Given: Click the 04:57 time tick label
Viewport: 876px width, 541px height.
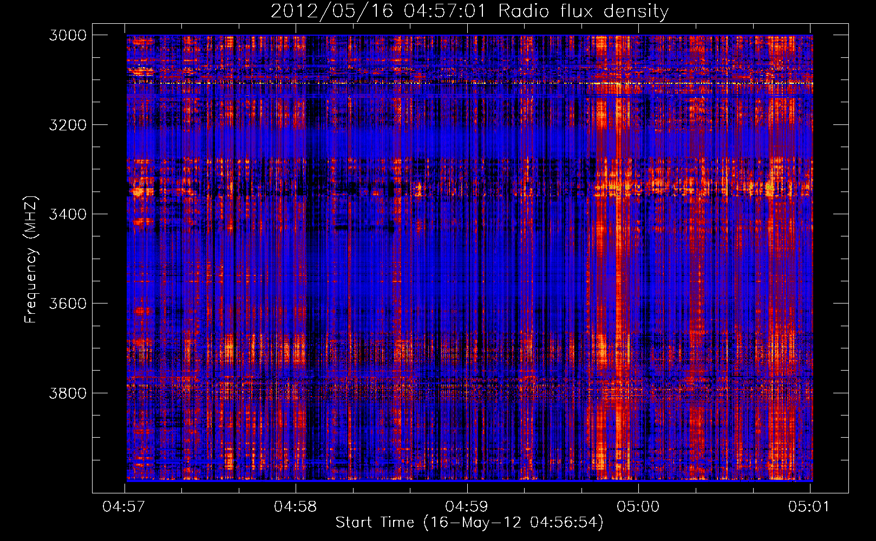Looking at the screenshot, I should pyautogui.click(x=124, y=507).
